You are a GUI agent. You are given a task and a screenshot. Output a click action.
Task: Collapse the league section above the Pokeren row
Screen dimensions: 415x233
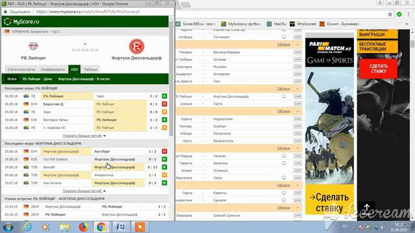298,45
